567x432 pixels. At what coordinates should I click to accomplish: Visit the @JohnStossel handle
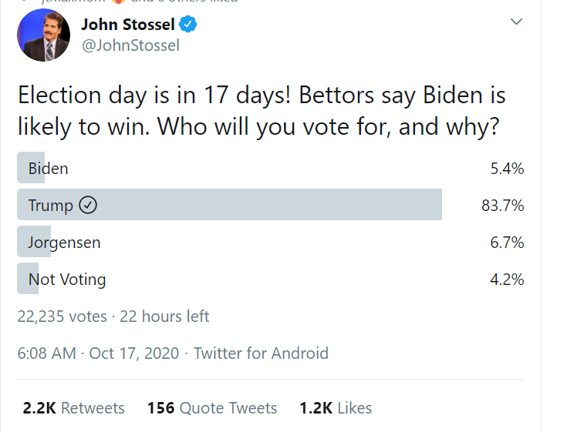[130, 45]
